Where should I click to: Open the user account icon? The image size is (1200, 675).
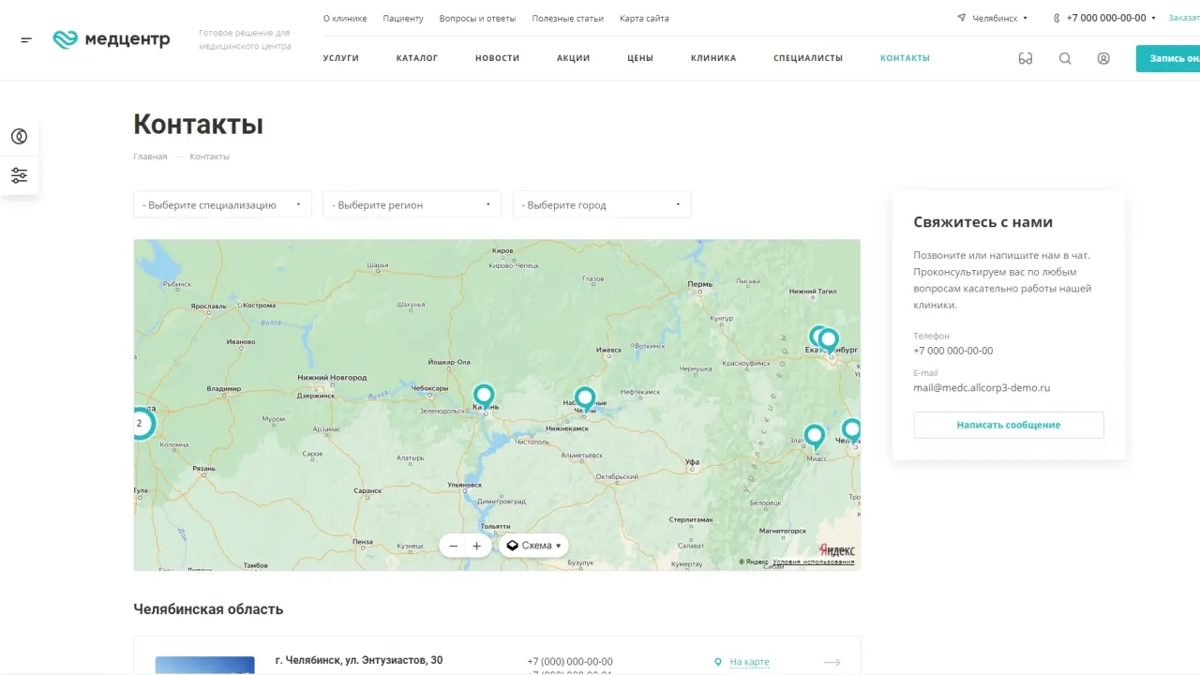click(x=1103, y=58)
